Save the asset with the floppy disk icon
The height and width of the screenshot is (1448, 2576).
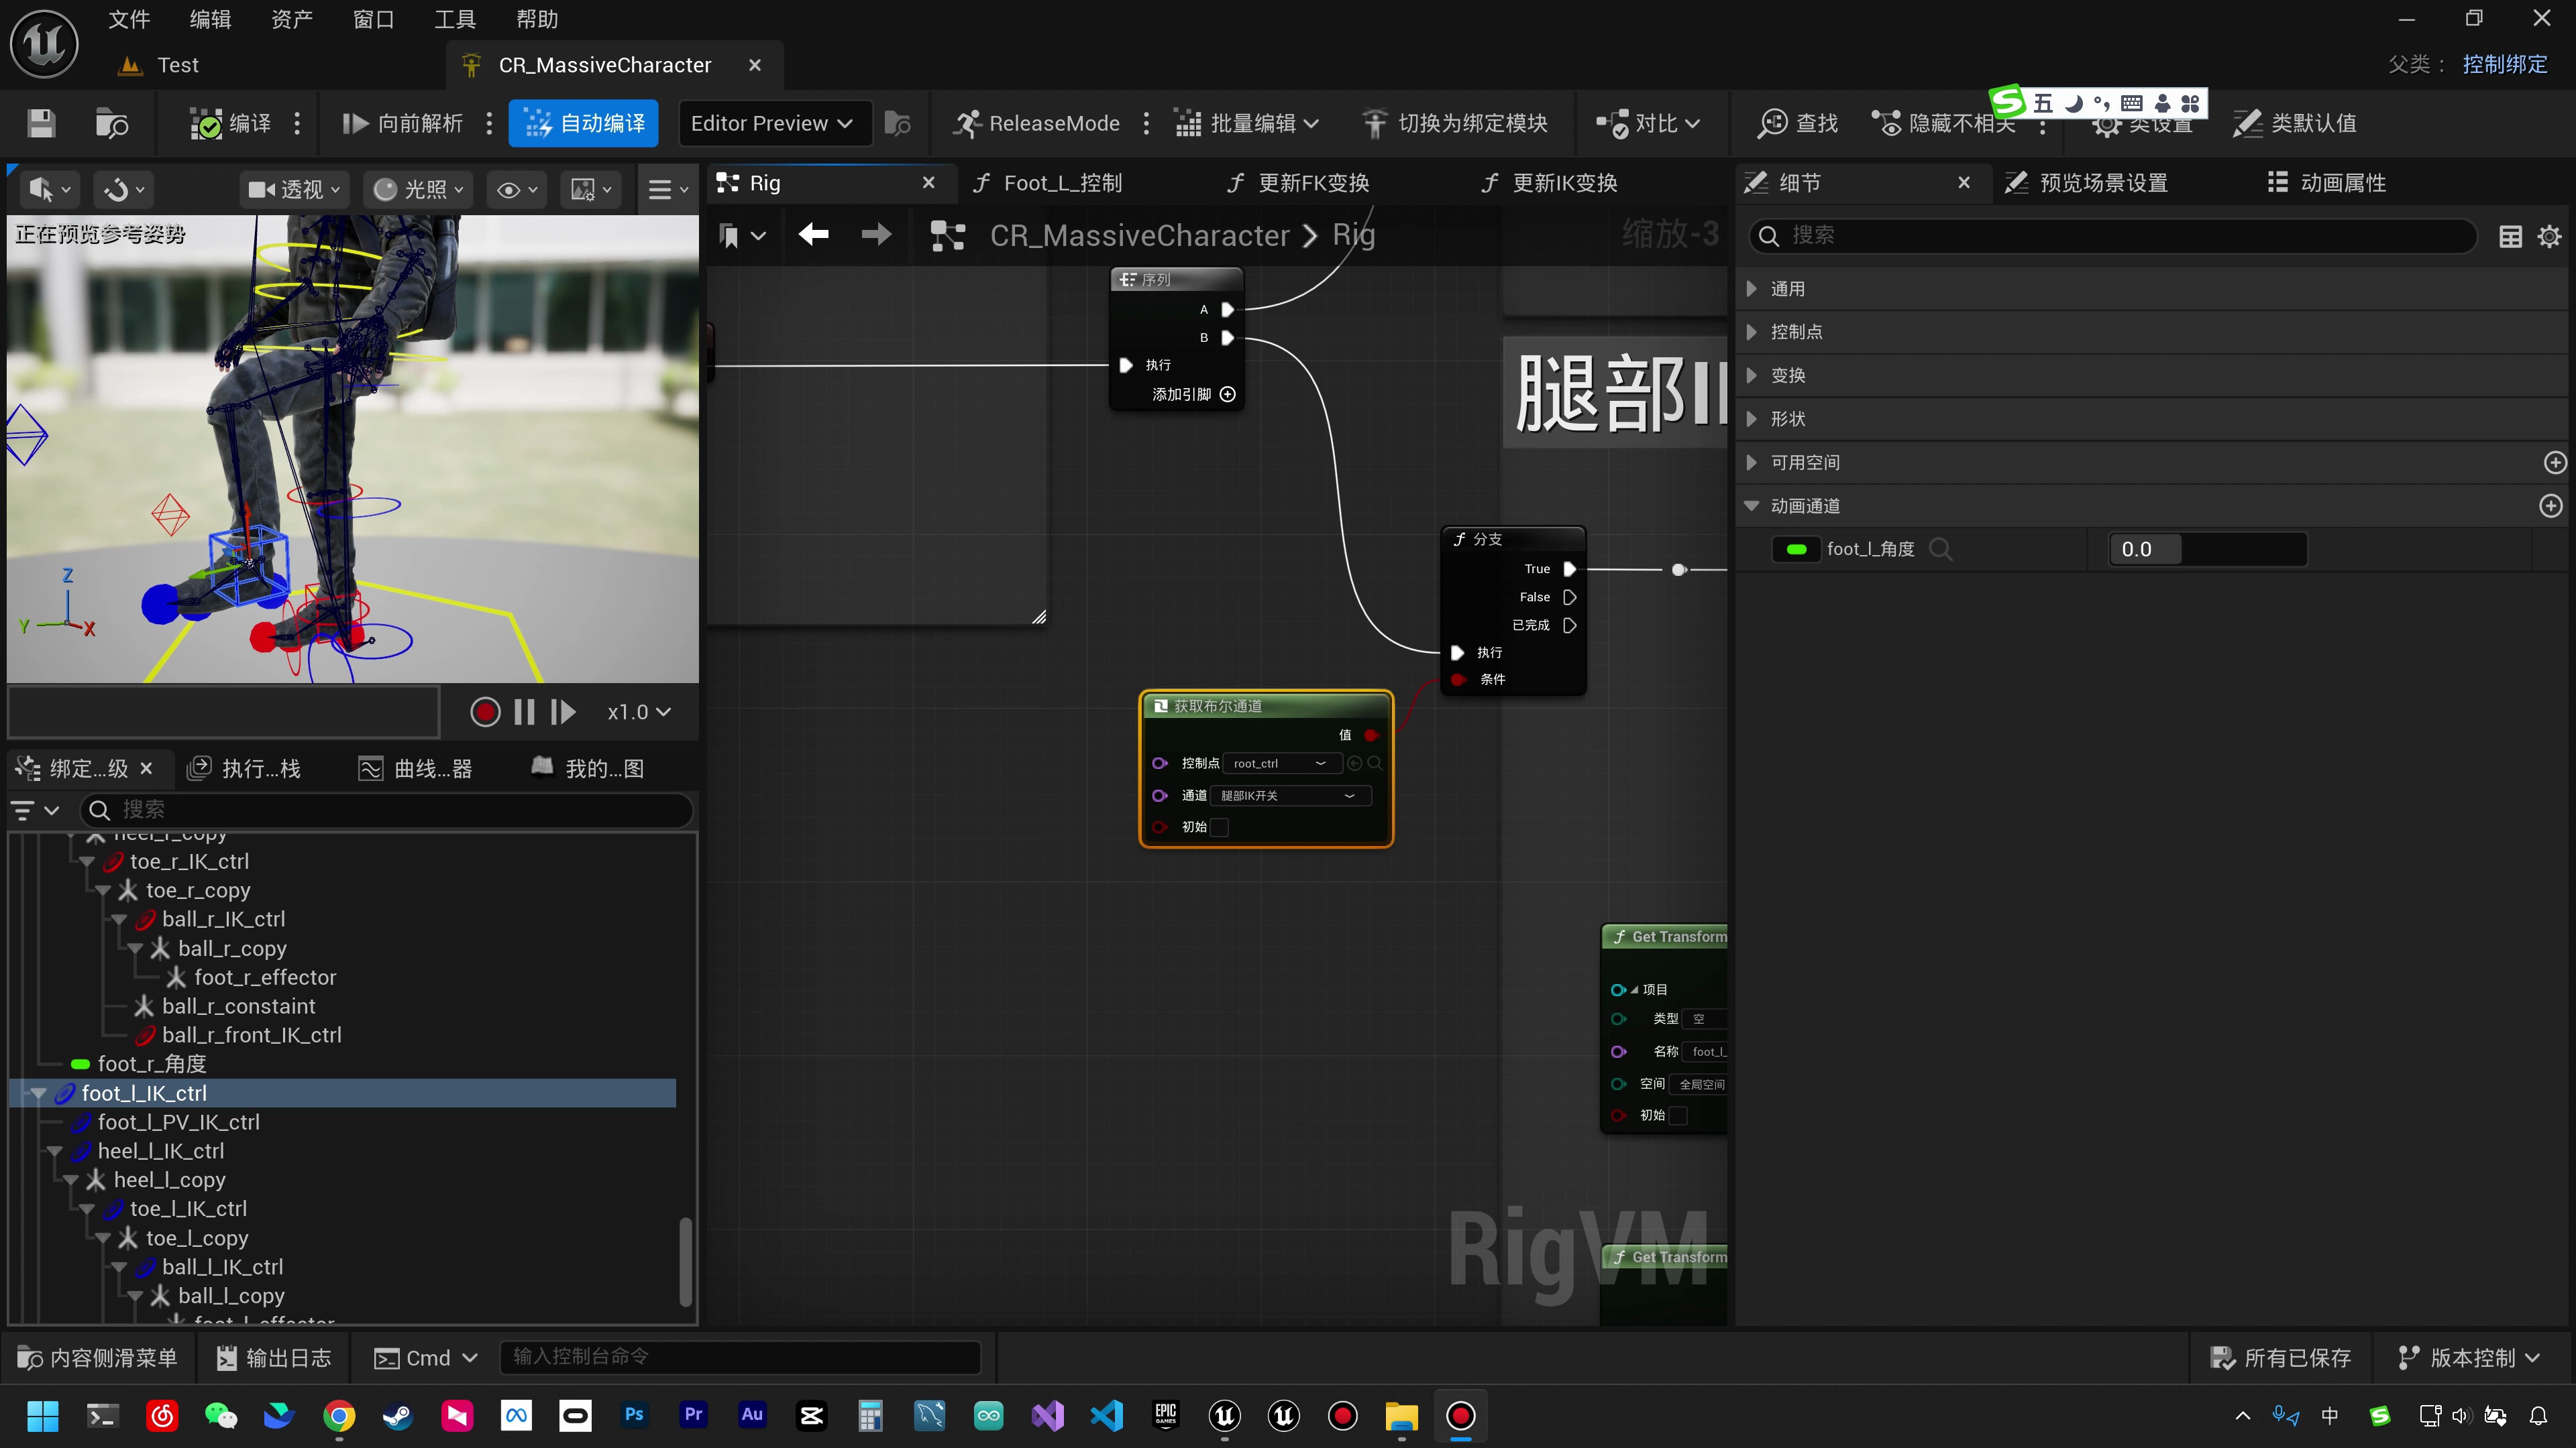pos(41,123)
